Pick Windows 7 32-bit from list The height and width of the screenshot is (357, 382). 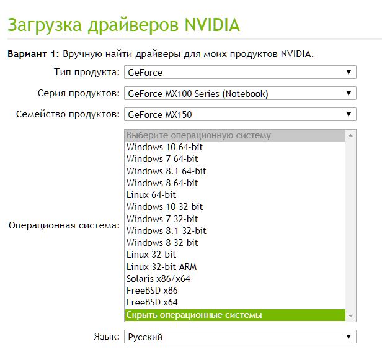point(235,219)
